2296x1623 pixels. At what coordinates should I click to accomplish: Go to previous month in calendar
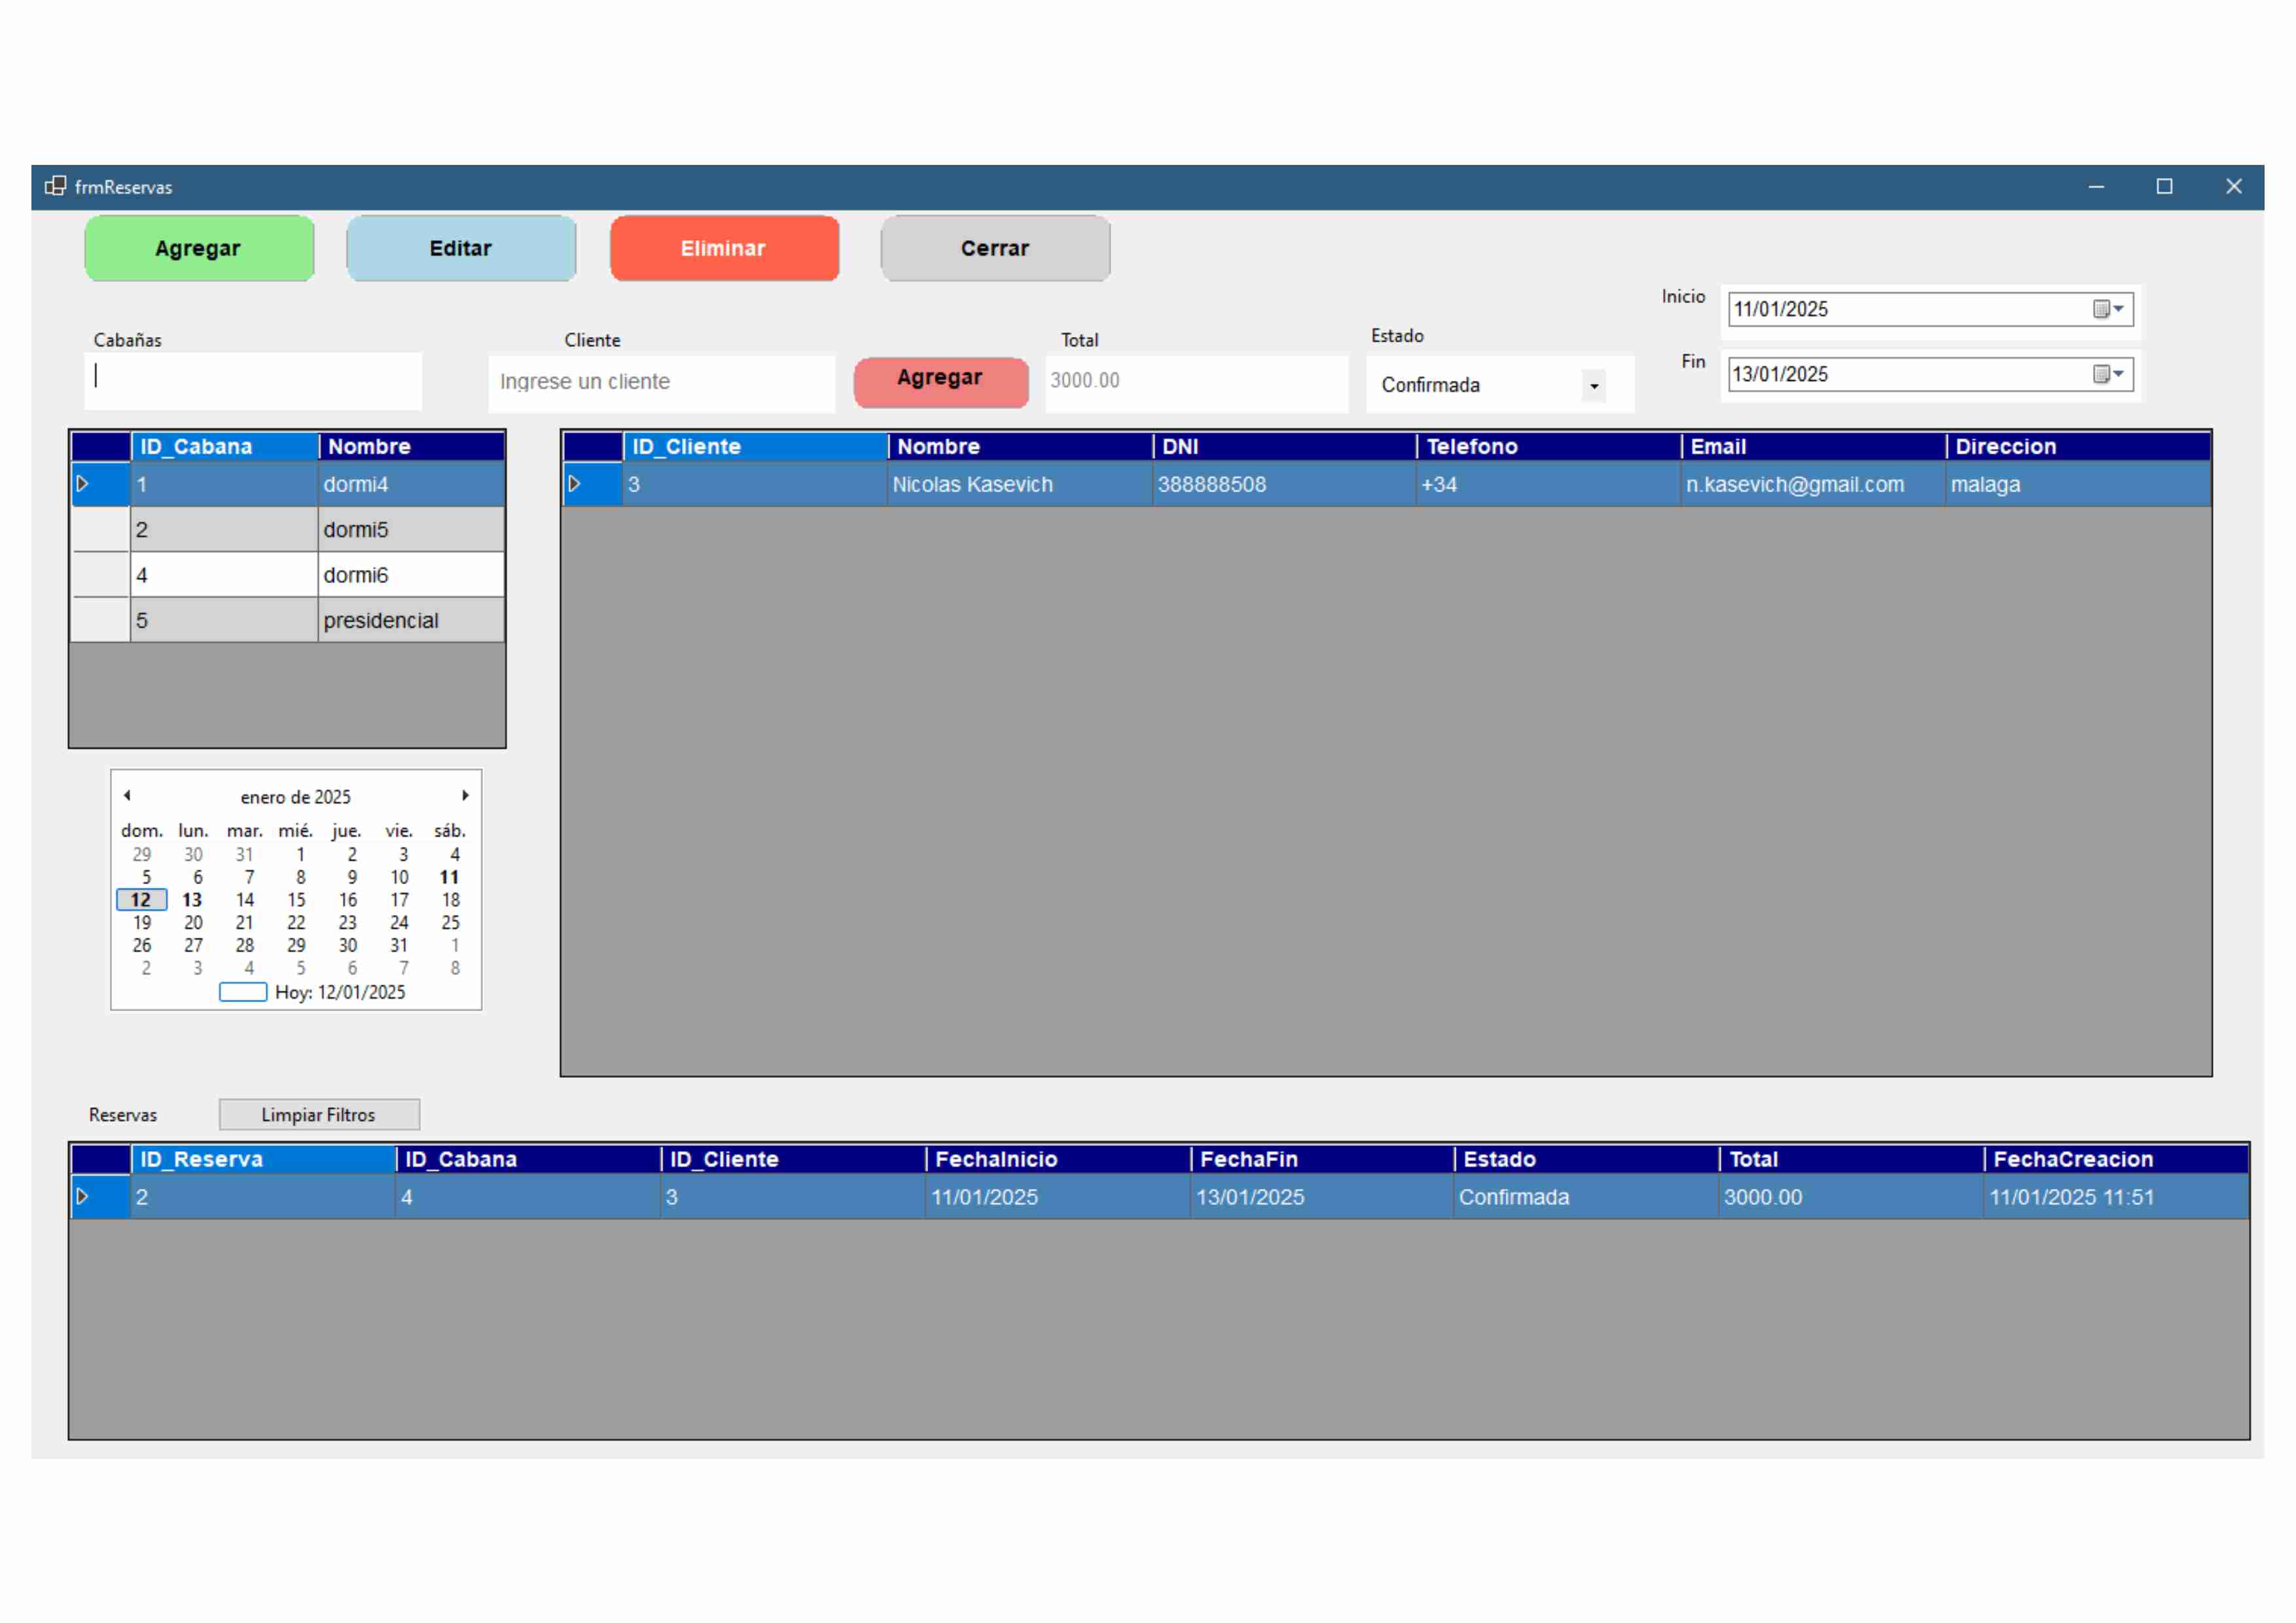pos(127,796)
